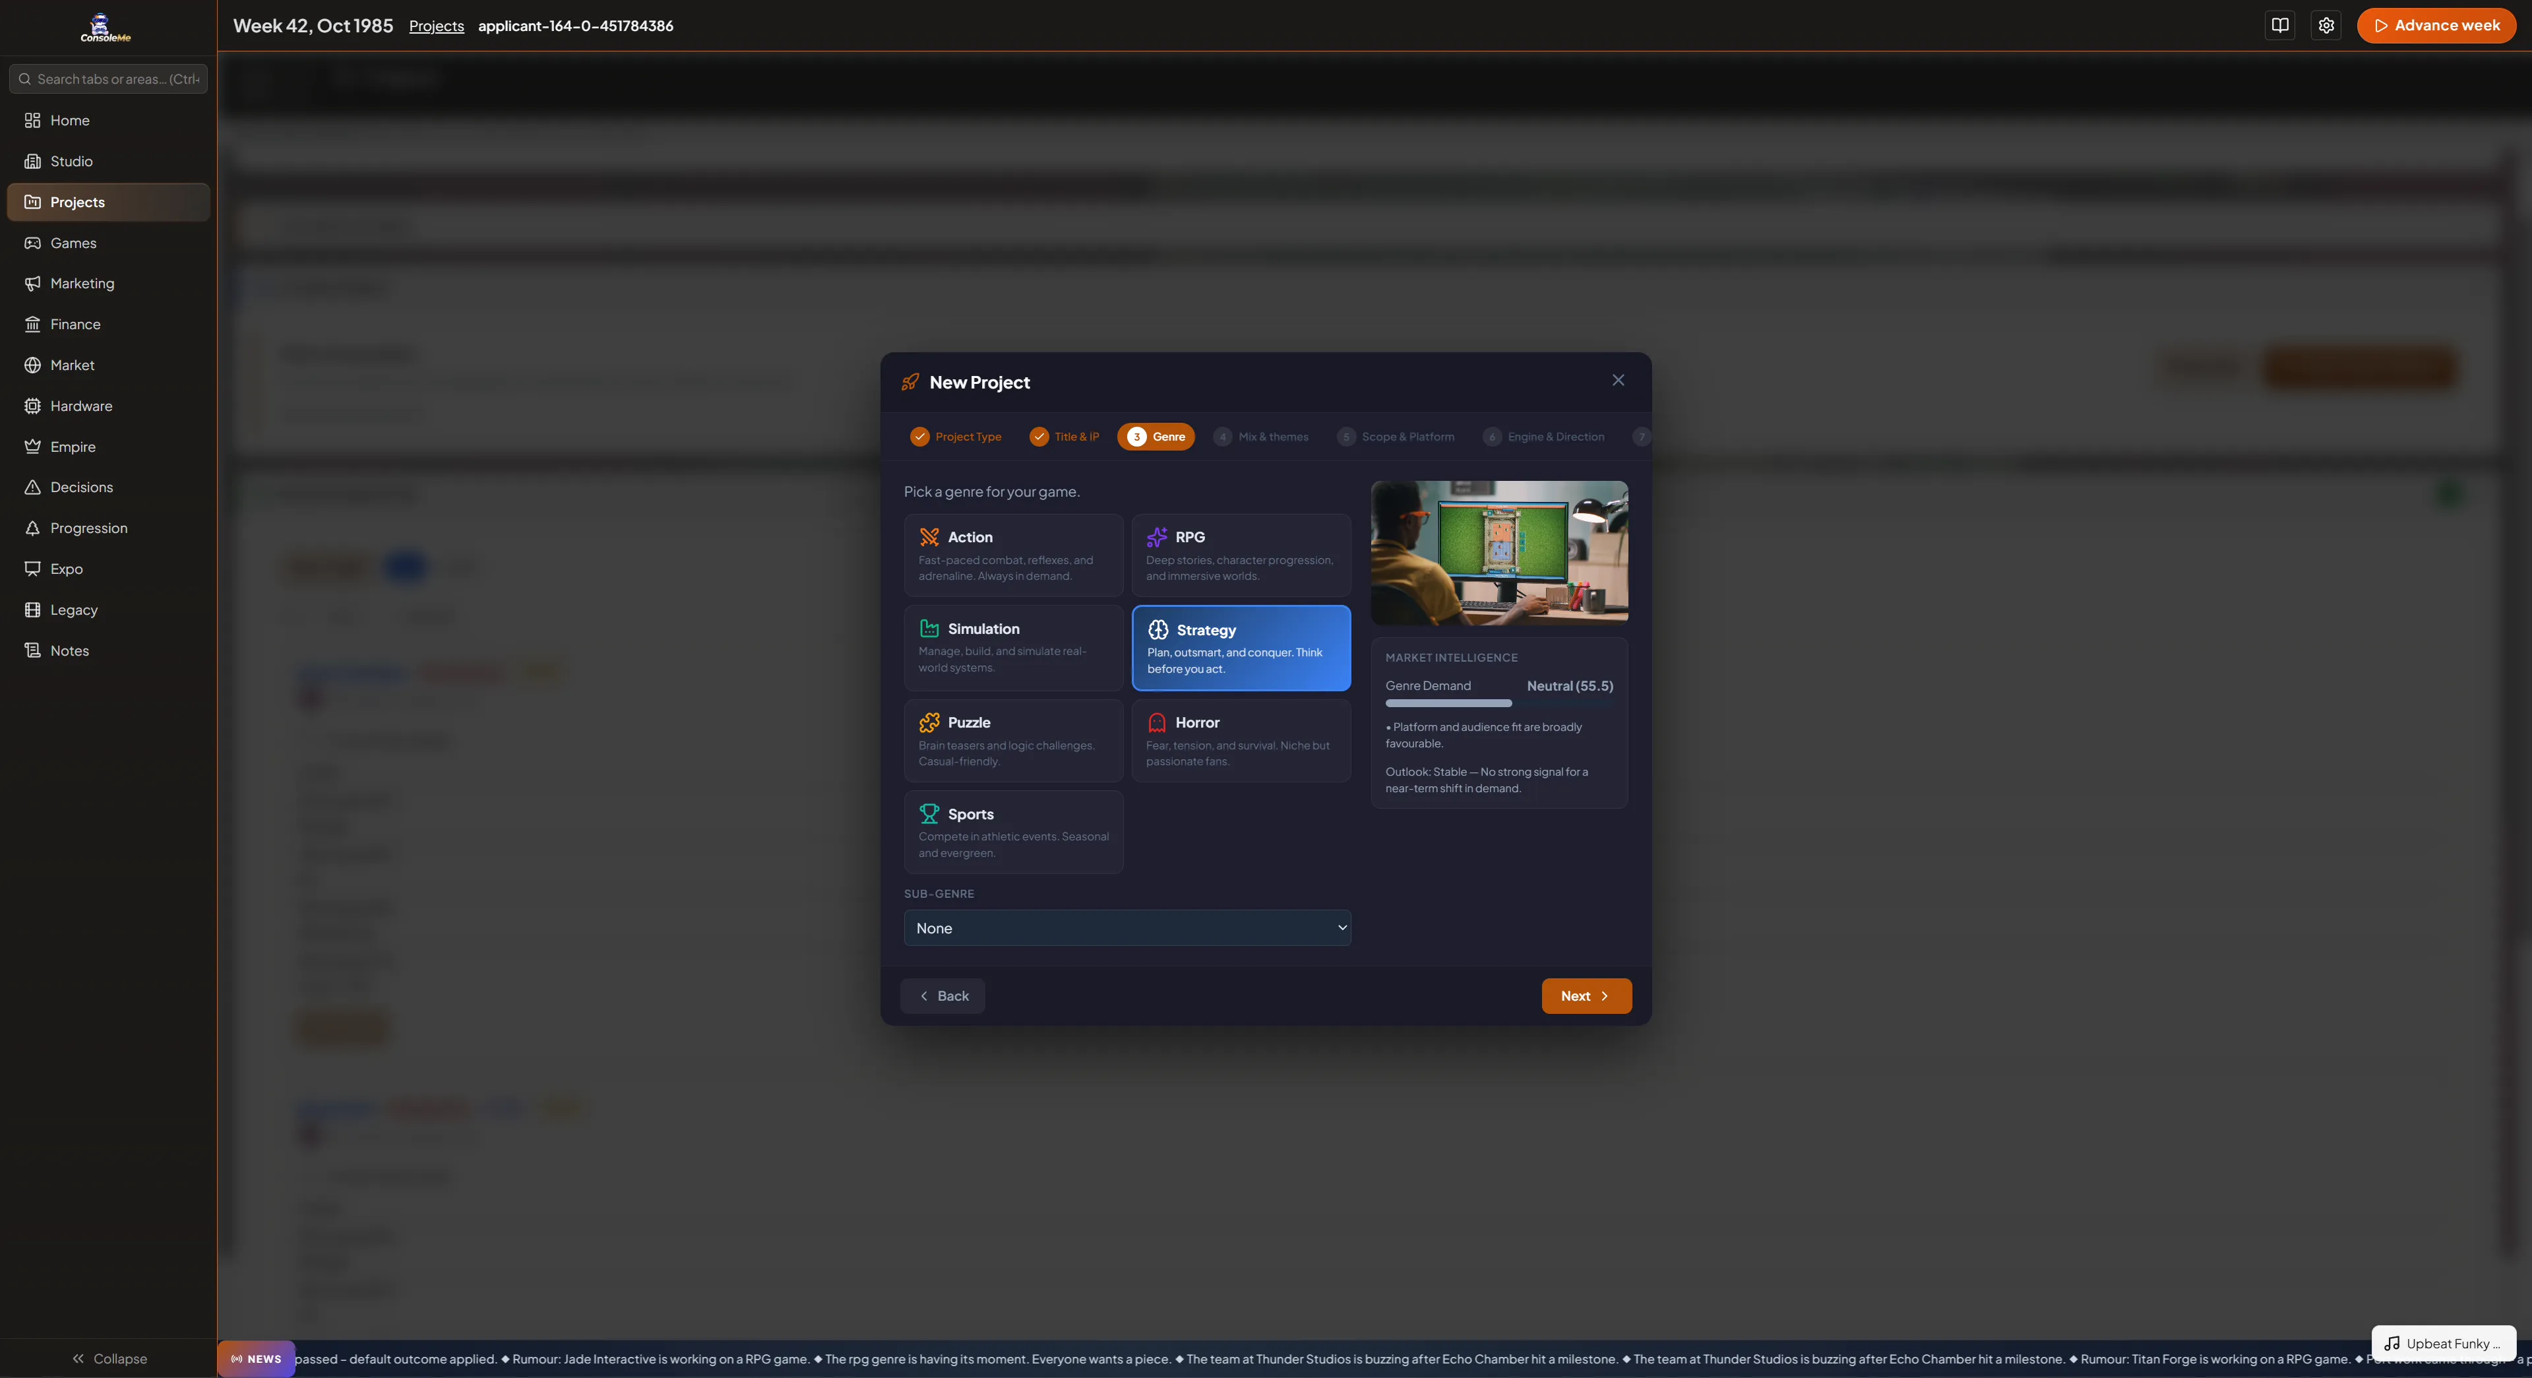This screenshot has height=1378, width=2532.
Task: Open the Progression icon
Action: pyautogui.click(x=32, y=528)
